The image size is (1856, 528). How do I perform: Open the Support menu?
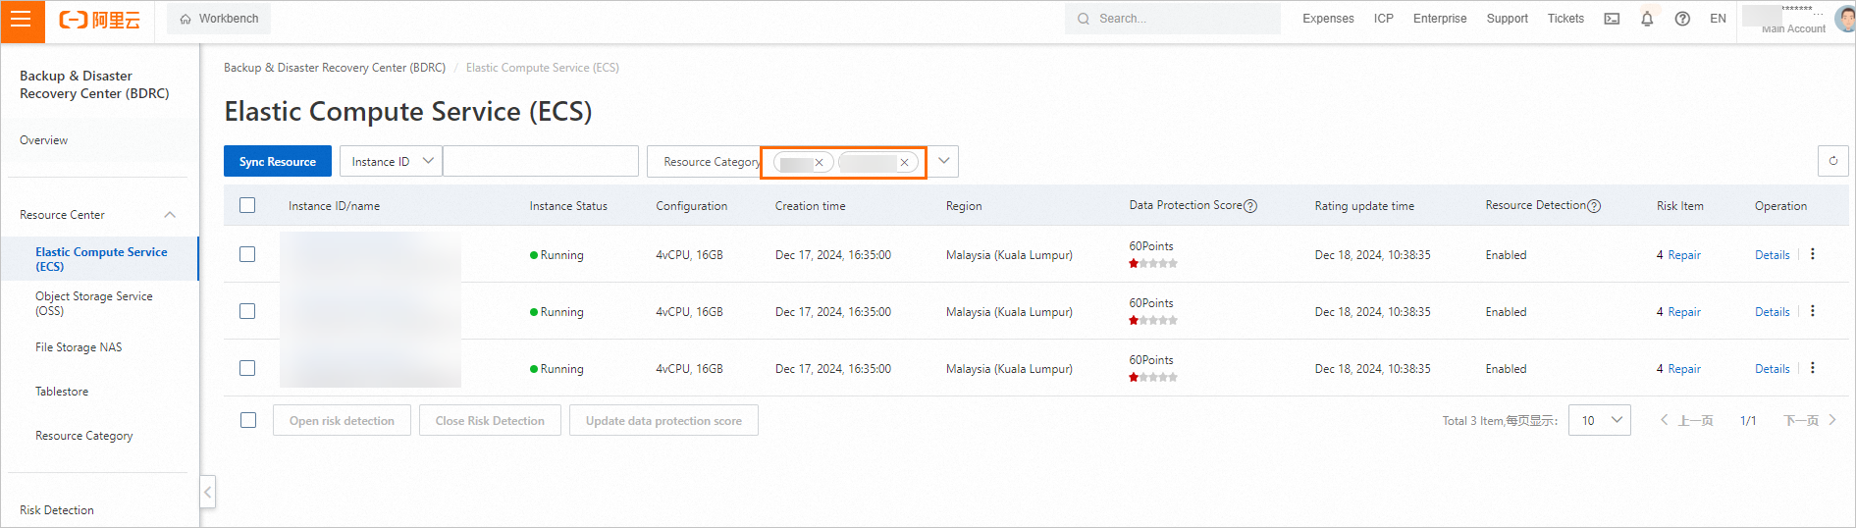click(1507, 19)
